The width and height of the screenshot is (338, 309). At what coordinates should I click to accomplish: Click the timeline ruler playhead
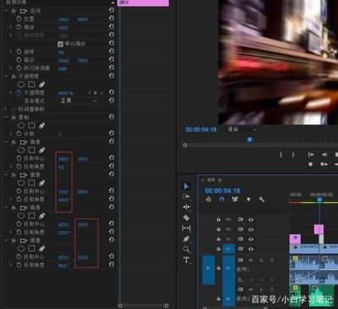coord(319,200)
